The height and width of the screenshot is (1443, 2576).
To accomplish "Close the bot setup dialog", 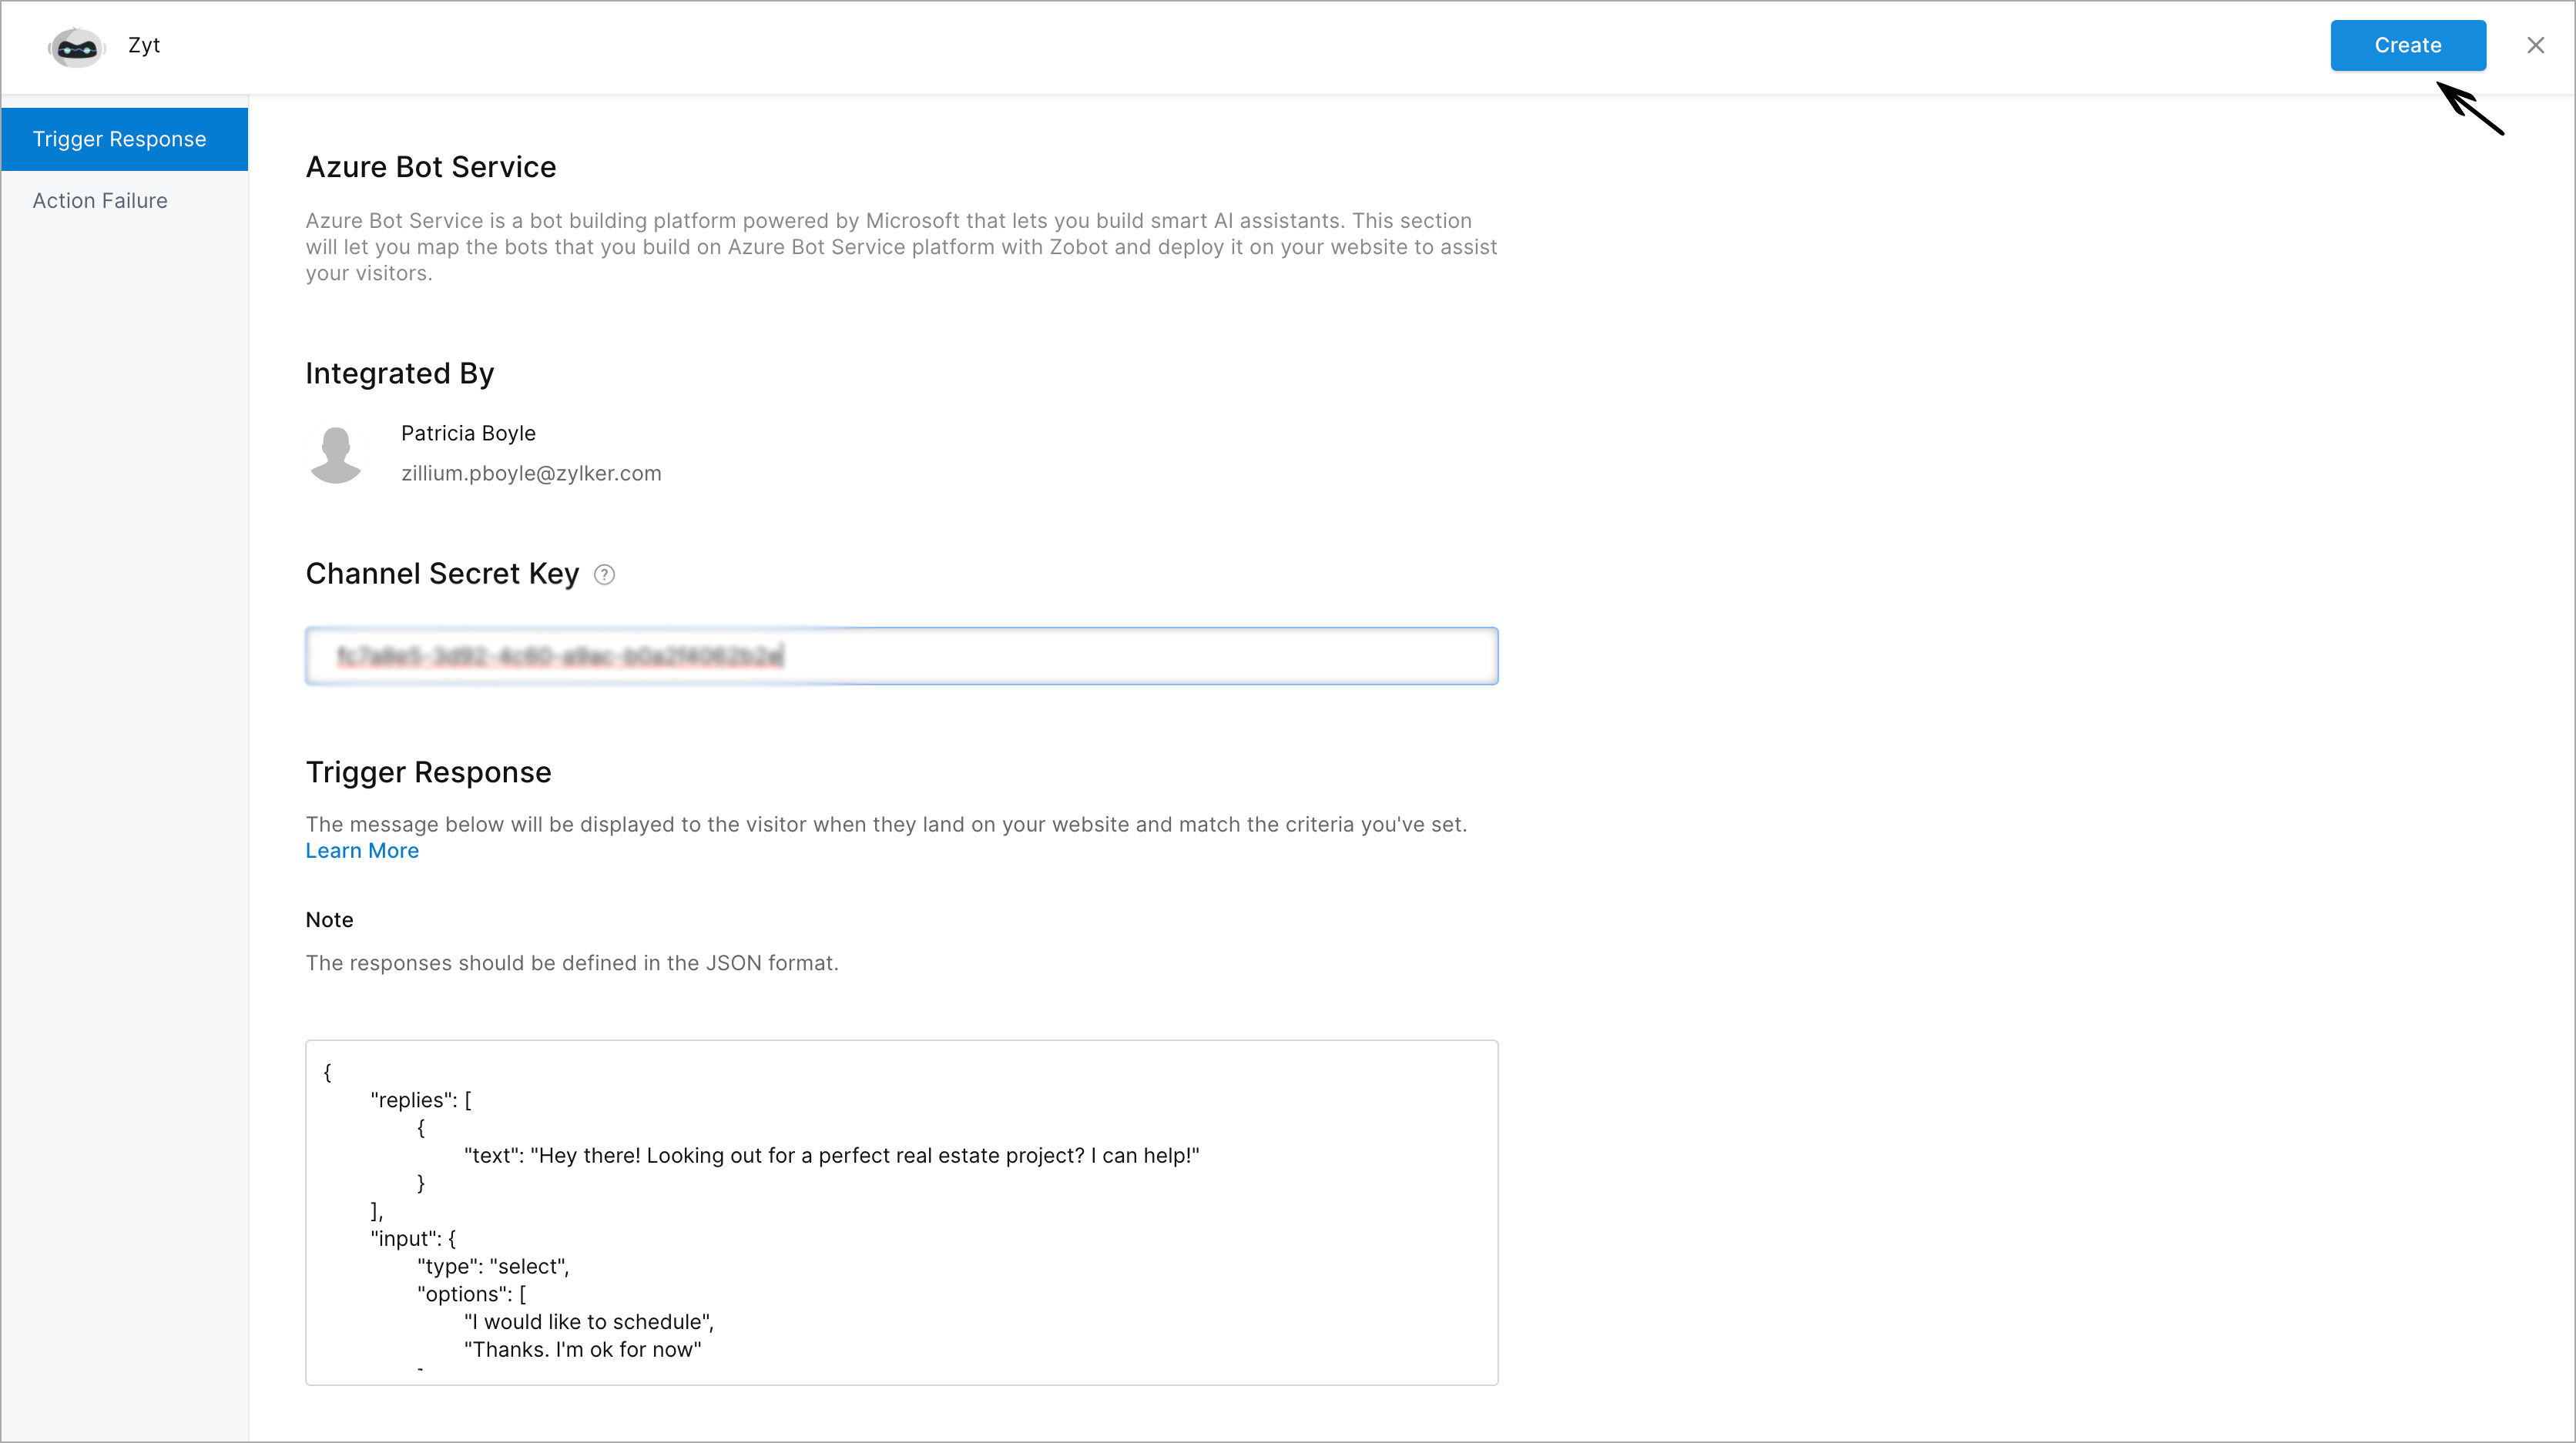I will (2535, 45).
